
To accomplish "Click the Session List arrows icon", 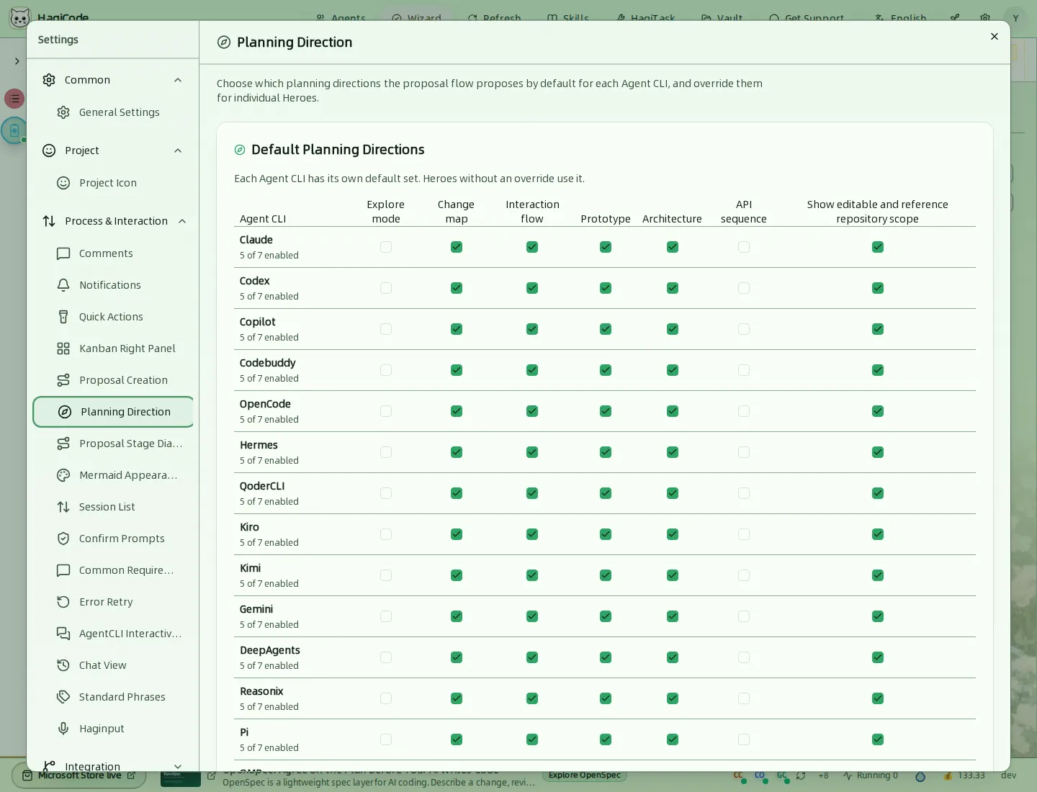I will point(63,507).
